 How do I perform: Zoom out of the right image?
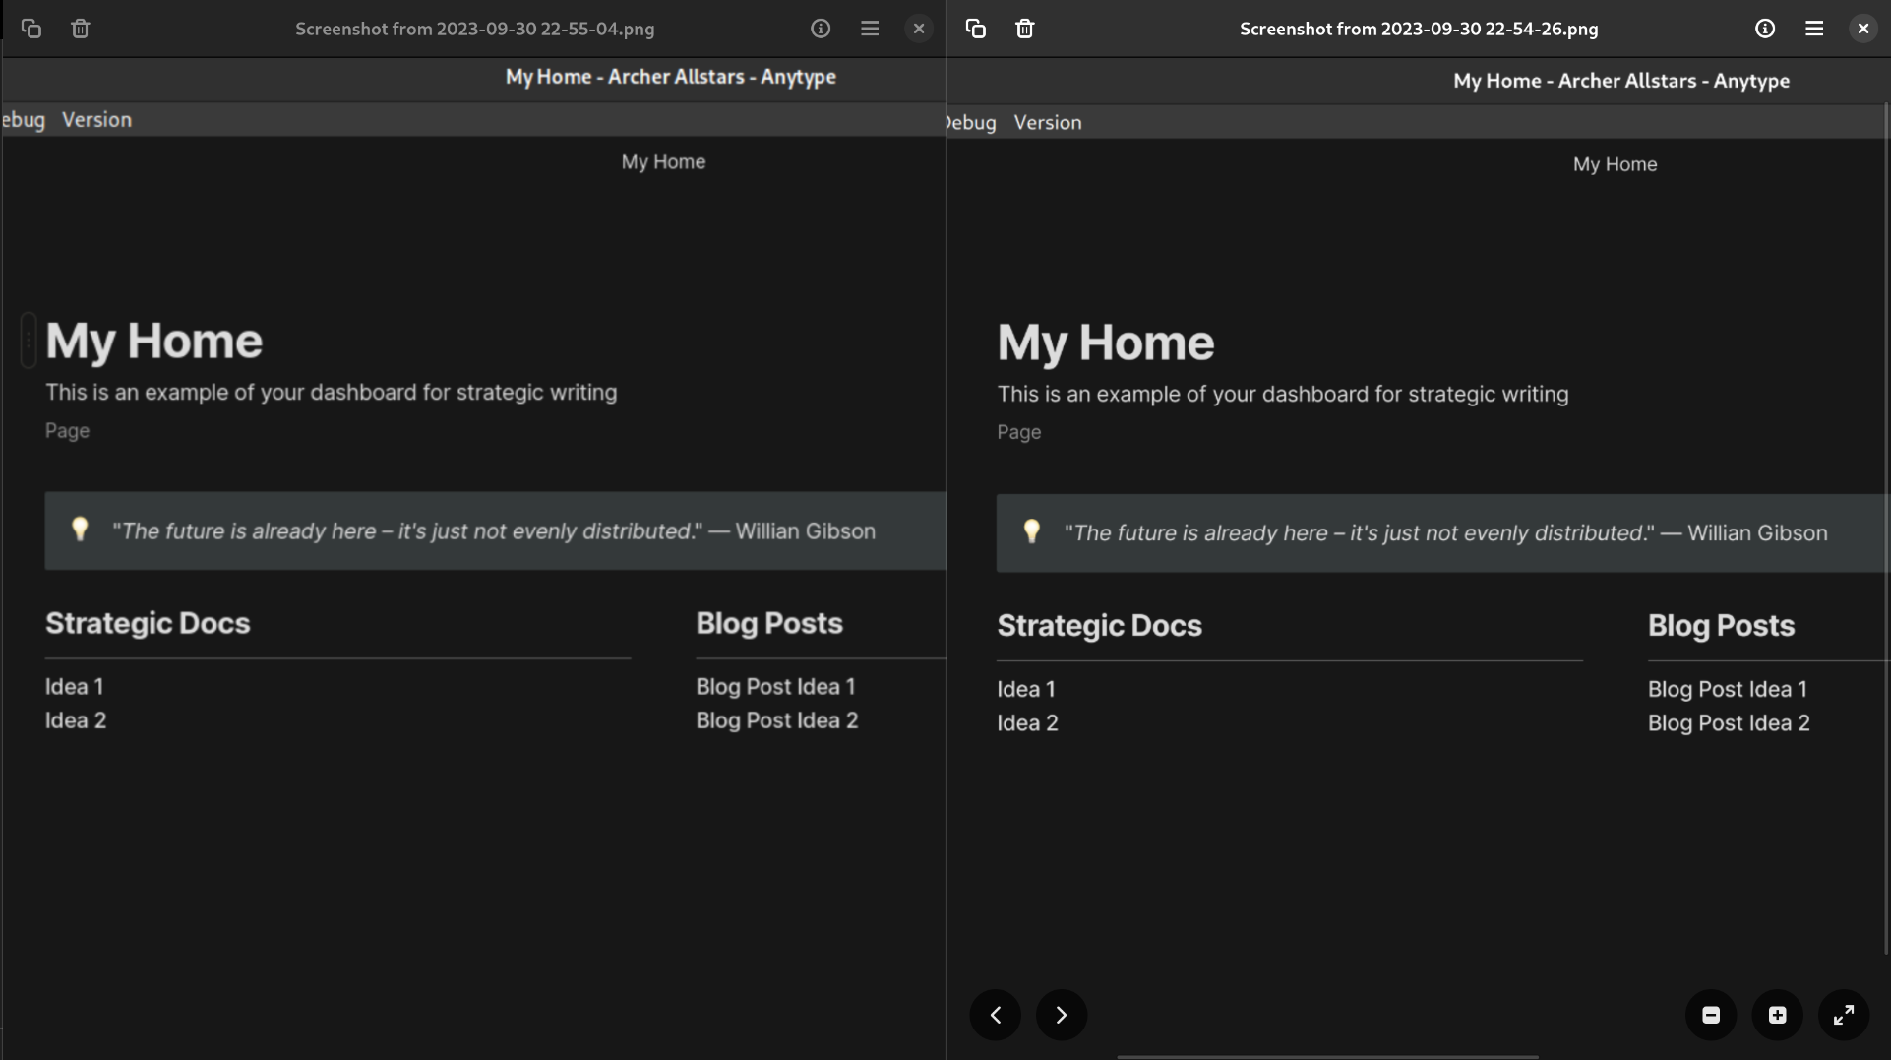coord(1710,1015)
